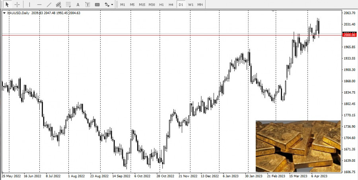The height and width of the screenshot is (180, 358).
Task: Choose the Fibonacci retracement tool
Action: (68, 4)
